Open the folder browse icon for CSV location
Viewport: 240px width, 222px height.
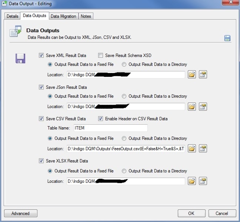(x=191, y=149)
